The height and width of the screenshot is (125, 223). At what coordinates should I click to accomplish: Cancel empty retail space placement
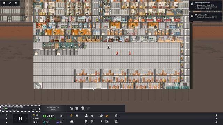click(x=34, y=109)
